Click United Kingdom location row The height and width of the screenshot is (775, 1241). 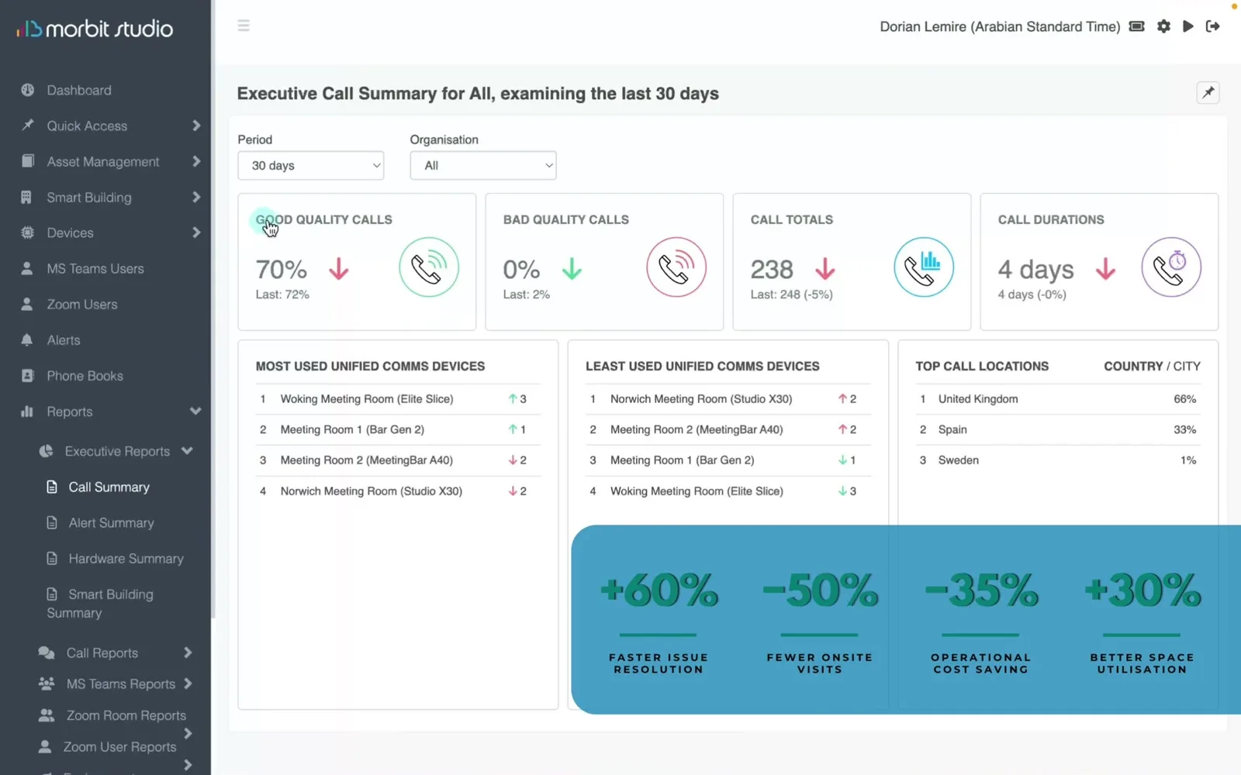click(1058, 399)
